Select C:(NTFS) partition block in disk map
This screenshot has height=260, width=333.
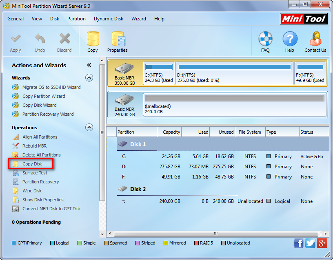159,73
